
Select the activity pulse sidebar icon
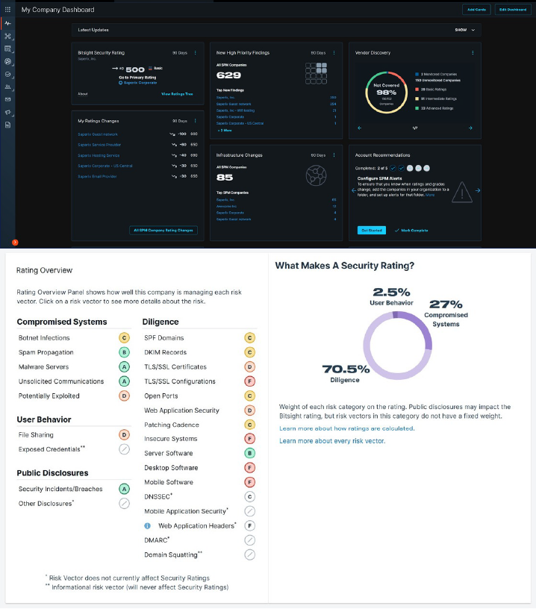[x=7, y=23]
